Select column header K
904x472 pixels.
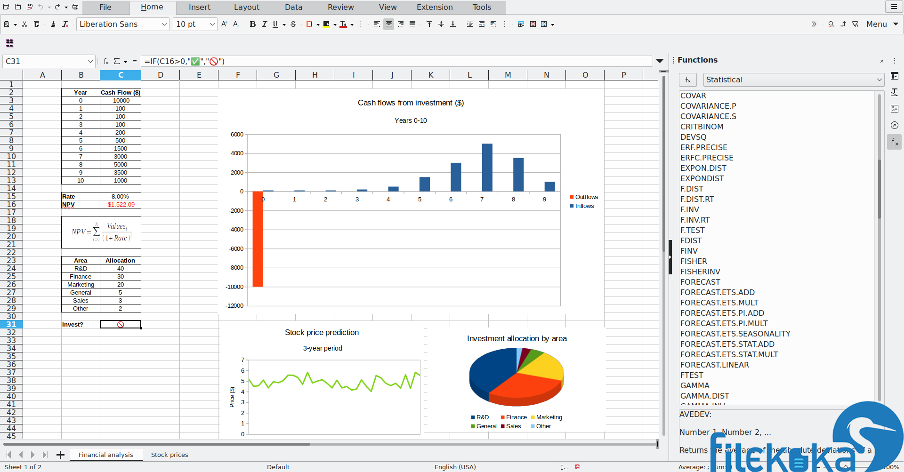(x=431, y=75)
